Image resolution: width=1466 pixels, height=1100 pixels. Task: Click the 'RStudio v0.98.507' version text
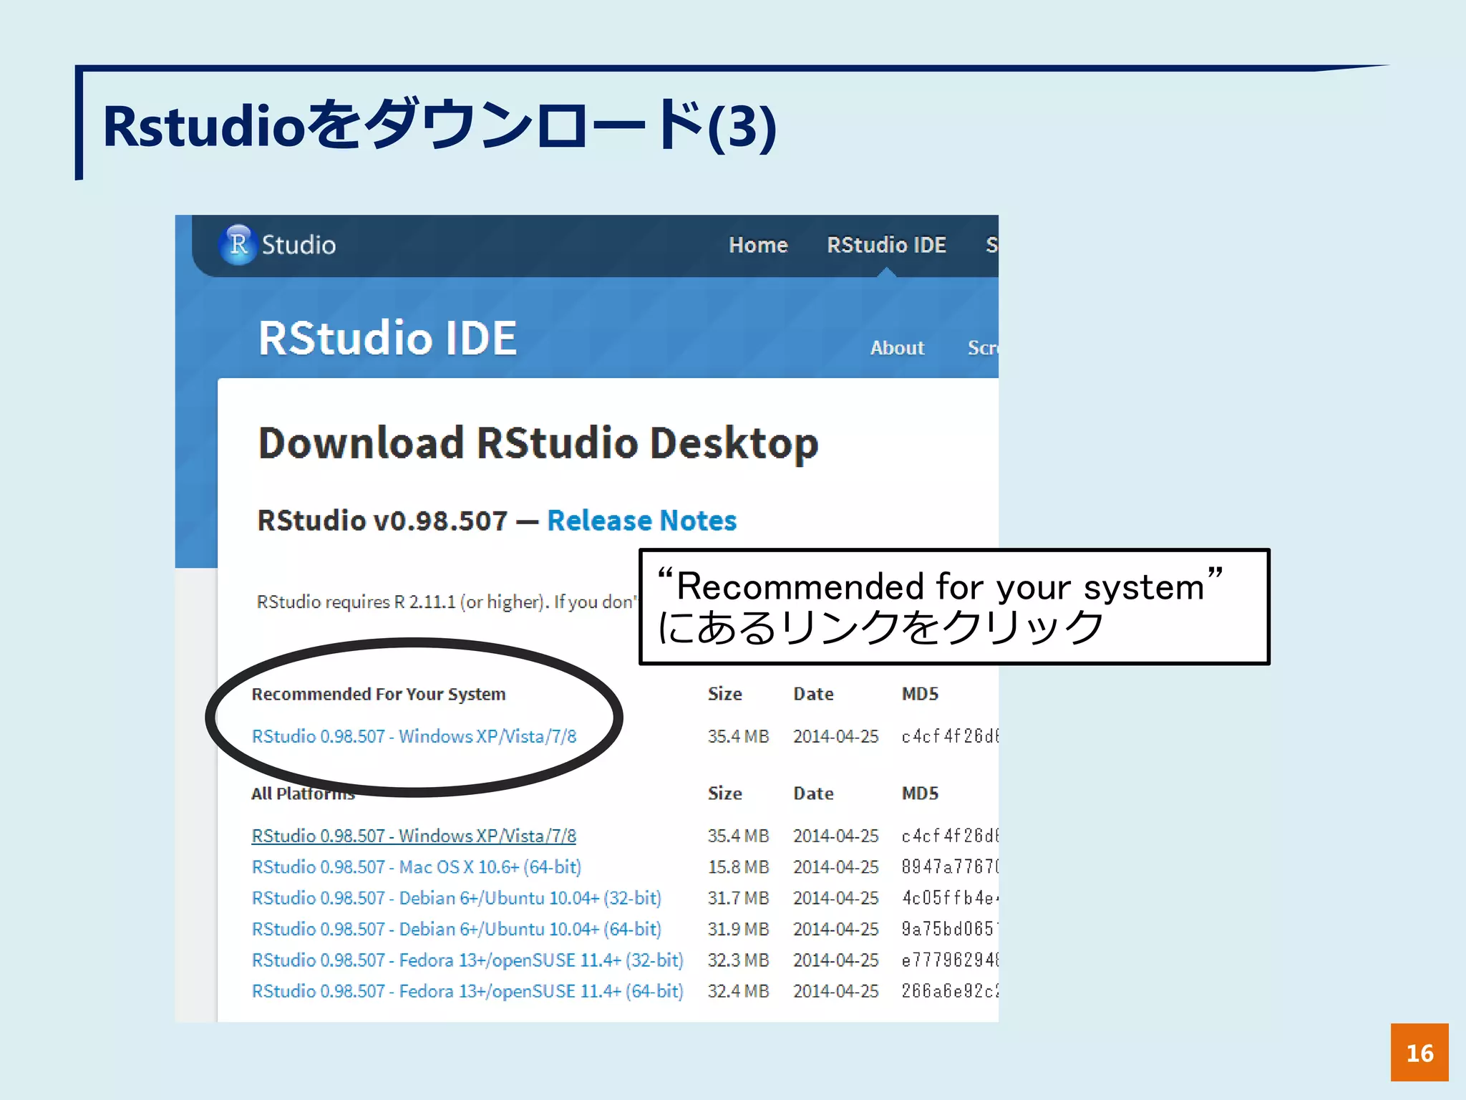click(x=382, y=521)
